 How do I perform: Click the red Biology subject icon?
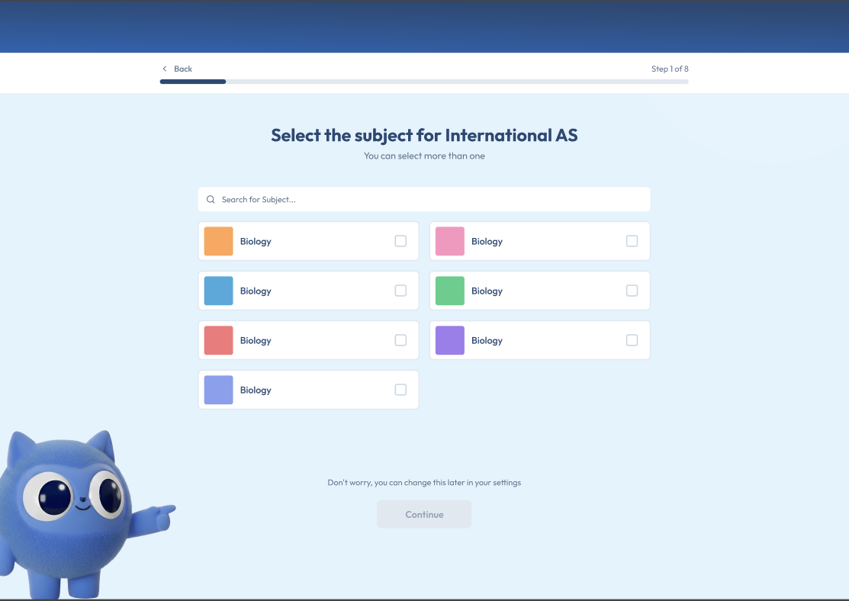(x=218, y=340)
